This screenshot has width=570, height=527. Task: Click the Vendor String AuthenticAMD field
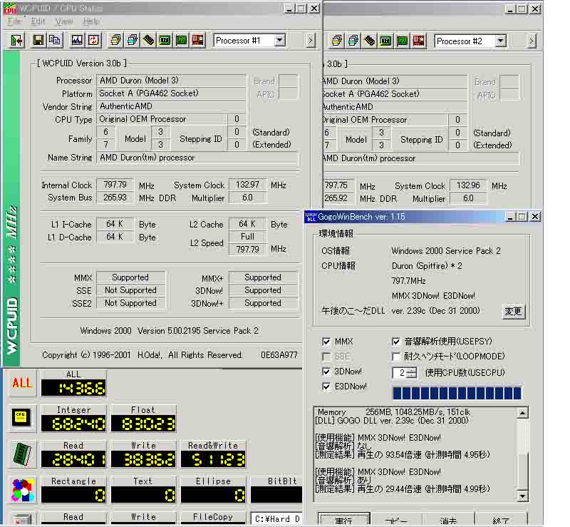(171, 106)
